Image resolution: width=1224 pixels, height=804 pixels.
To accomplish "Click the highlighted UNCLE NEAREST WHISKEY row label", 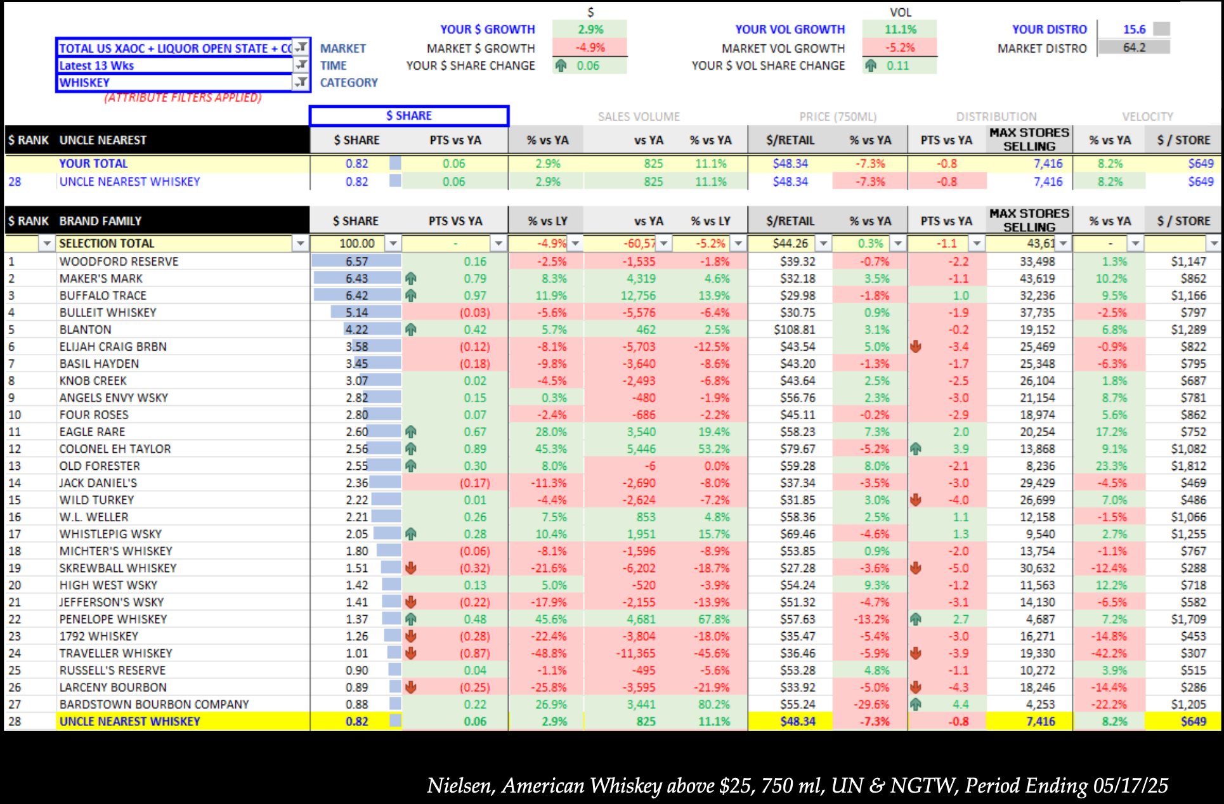I will 130,722.
